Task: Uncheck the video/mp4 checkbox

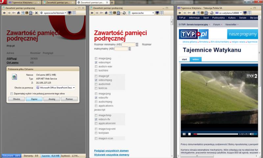Action: coord(96,62)
